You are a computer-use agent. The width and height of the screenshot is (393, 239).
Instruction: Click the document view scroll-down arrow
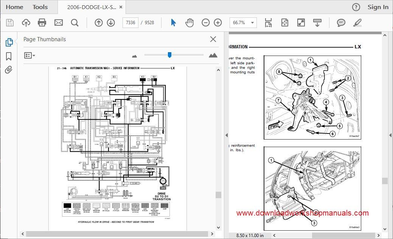point(385,229)
